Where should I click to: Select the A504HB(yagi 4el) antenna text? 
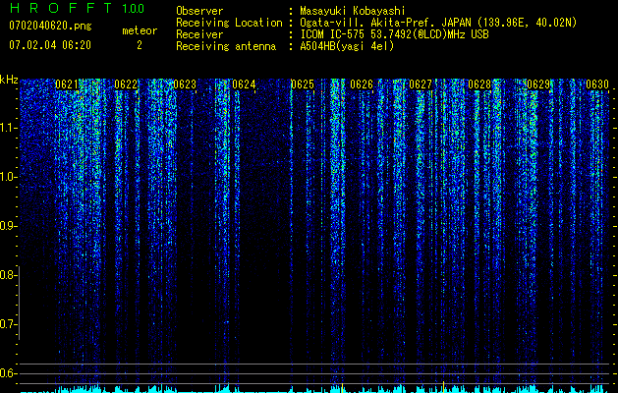347,46
